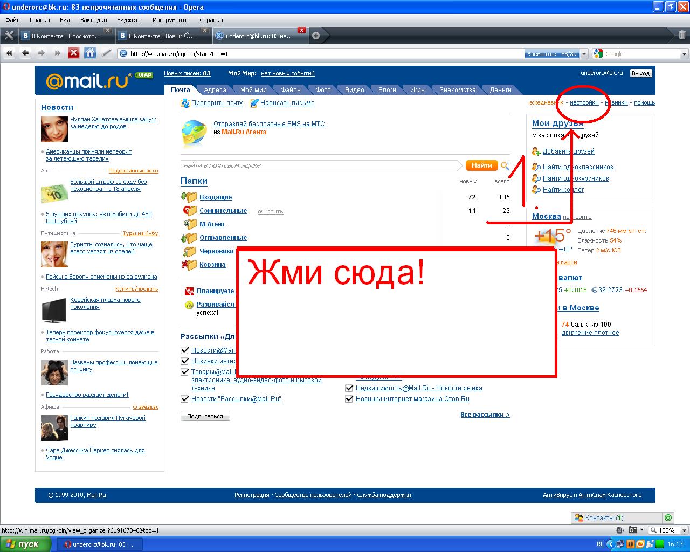Click the globe SMS promo image
The width and height of the screenshot is (690, 552).
pos(194,133)
